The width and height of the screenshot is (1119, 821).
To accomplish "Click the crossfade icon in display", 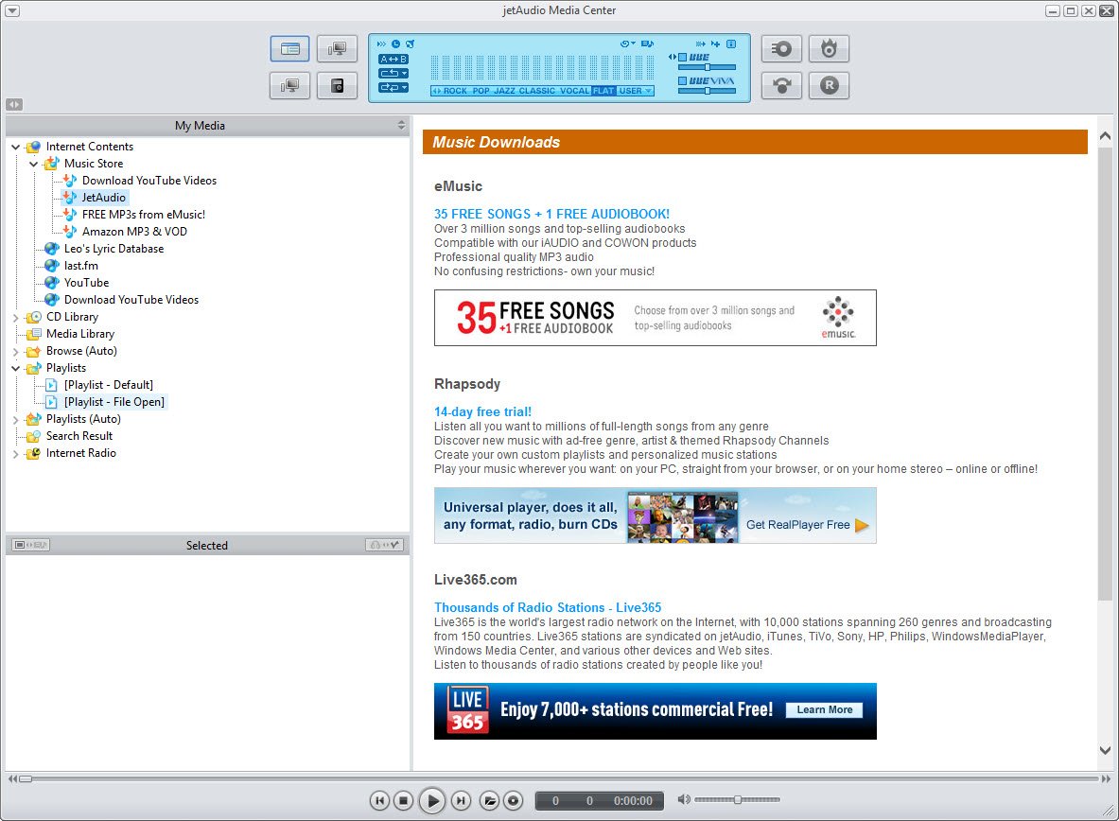I will click(701, 44).
